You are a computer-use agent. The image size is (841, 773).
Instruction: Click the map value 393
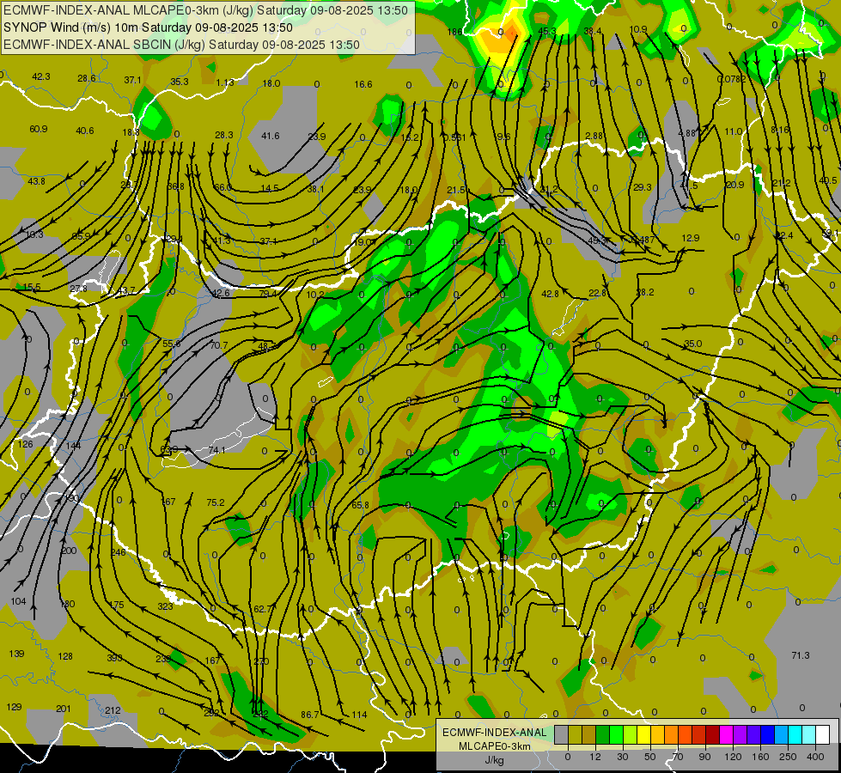click(x=114, y=658)
